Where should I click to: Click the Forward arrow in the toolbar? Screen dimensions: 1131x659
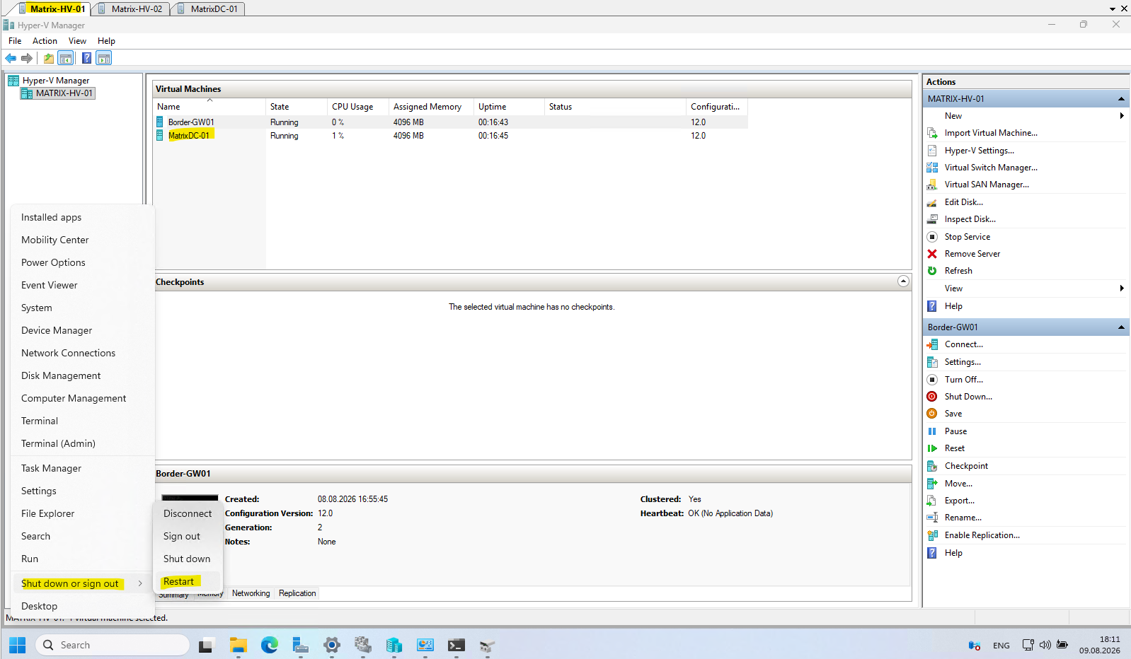(27, 58)
